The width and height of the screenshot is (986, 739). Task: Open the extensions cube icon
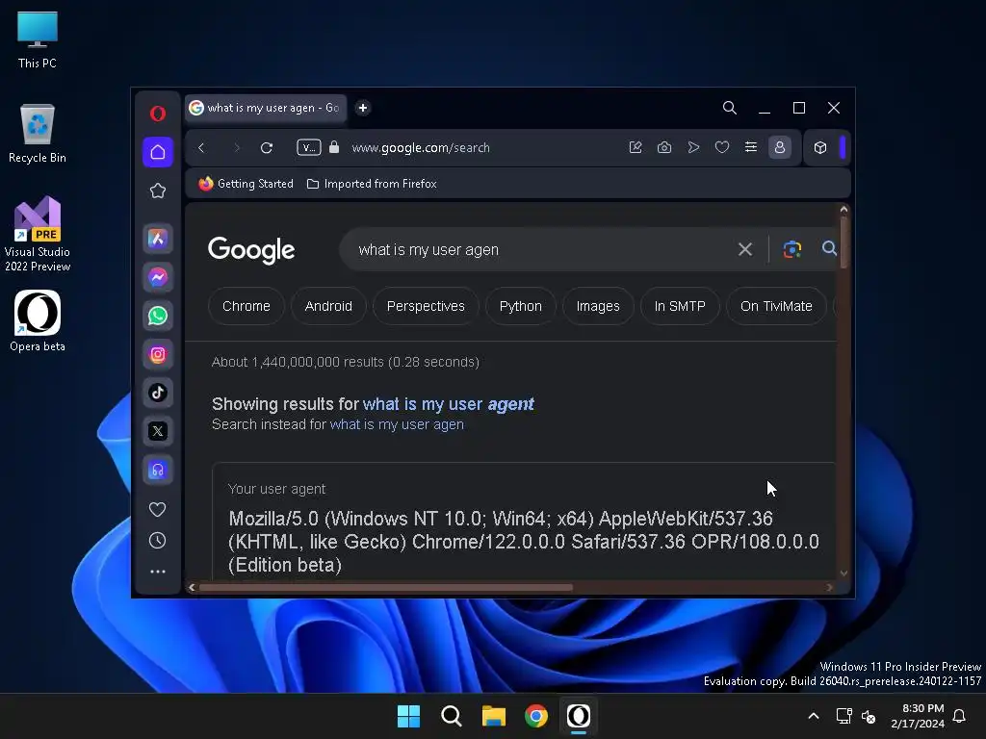(x=820, y=147)
